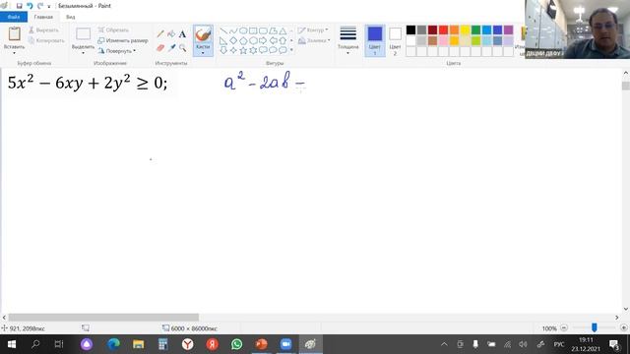Click the zoom out minus button
The width and height of the screenshot is (630, 354).
tap(564, 327)
